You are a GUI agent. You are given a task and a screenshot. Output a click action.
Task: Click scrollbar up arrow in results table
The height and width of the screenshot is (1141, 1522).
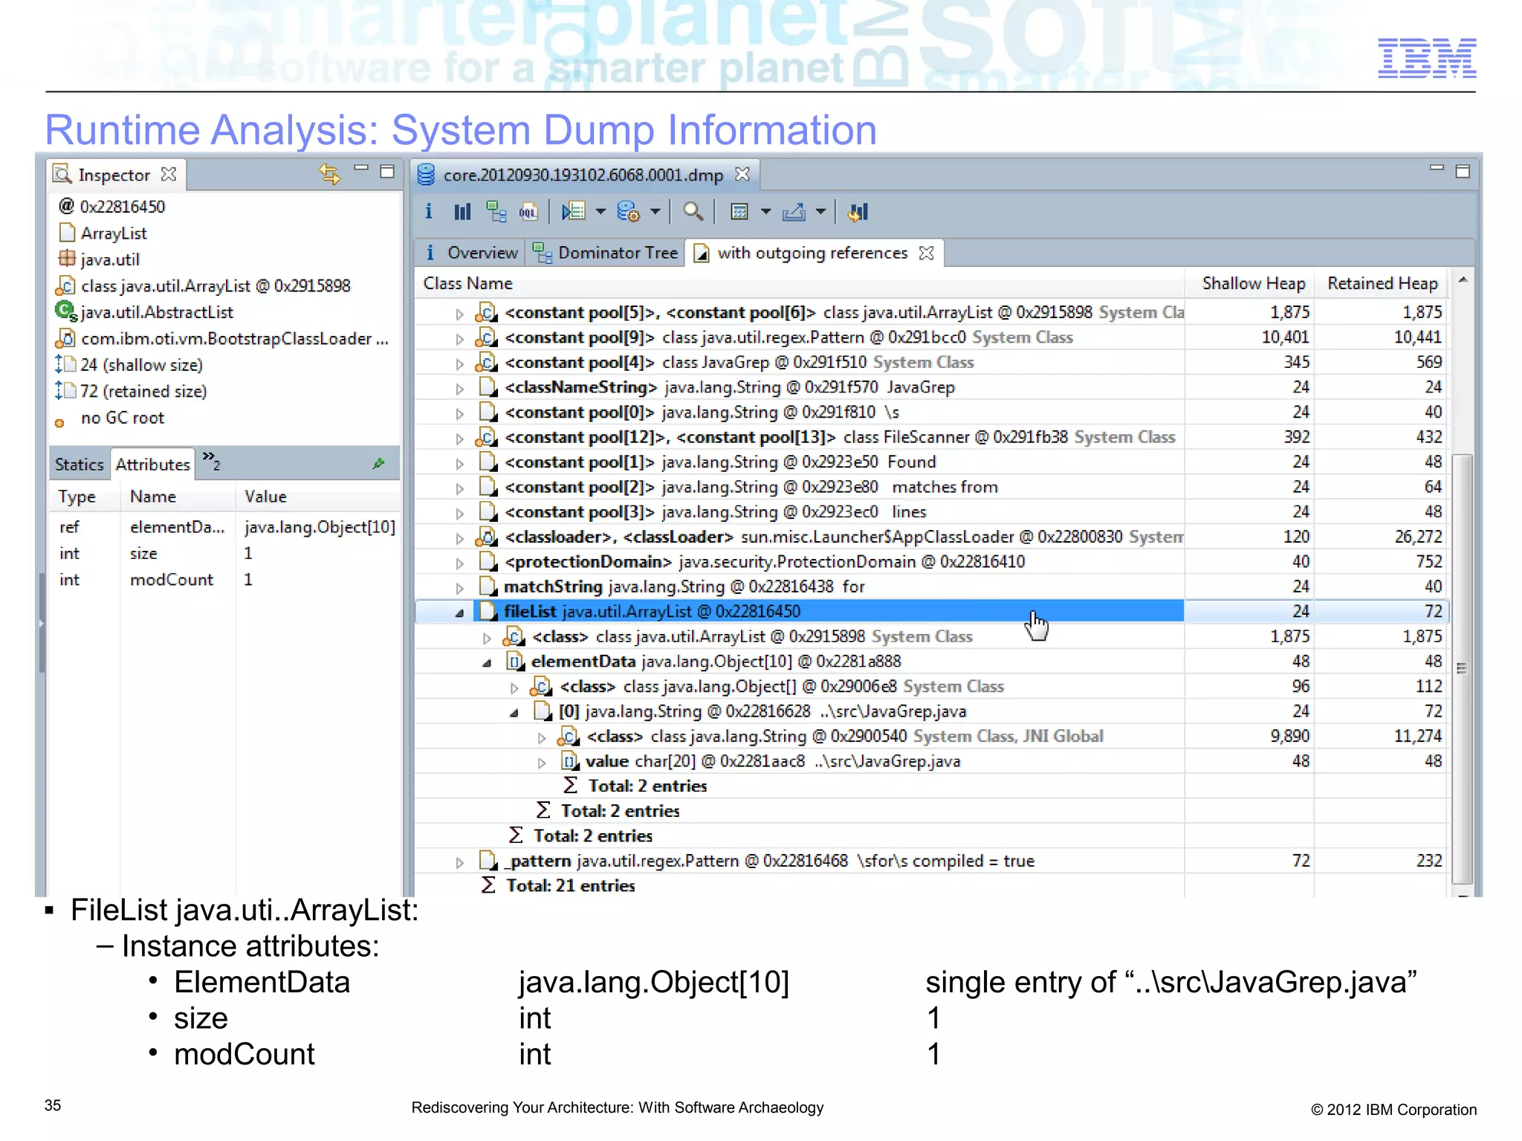(1462, 280)
